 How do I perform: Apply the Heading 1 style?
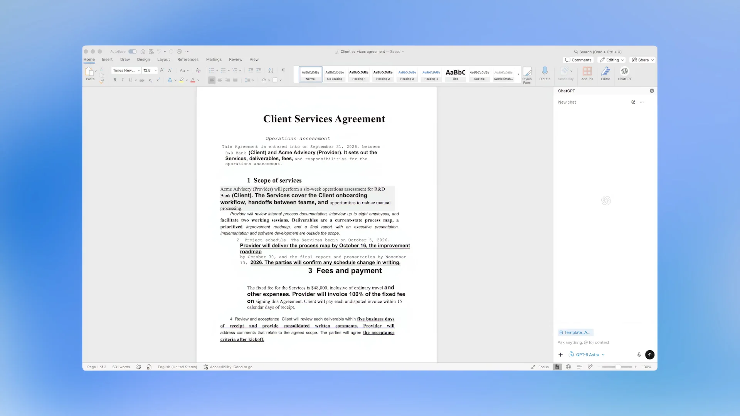click(x=359, y=74)
